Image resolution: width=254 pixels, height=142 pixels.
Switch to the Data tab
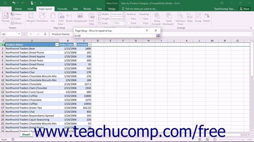pos(75,9)
